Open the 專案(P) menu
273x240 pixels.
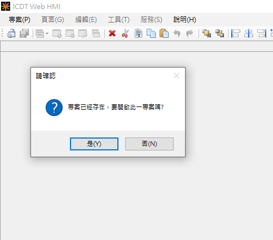tap(20, 20)
